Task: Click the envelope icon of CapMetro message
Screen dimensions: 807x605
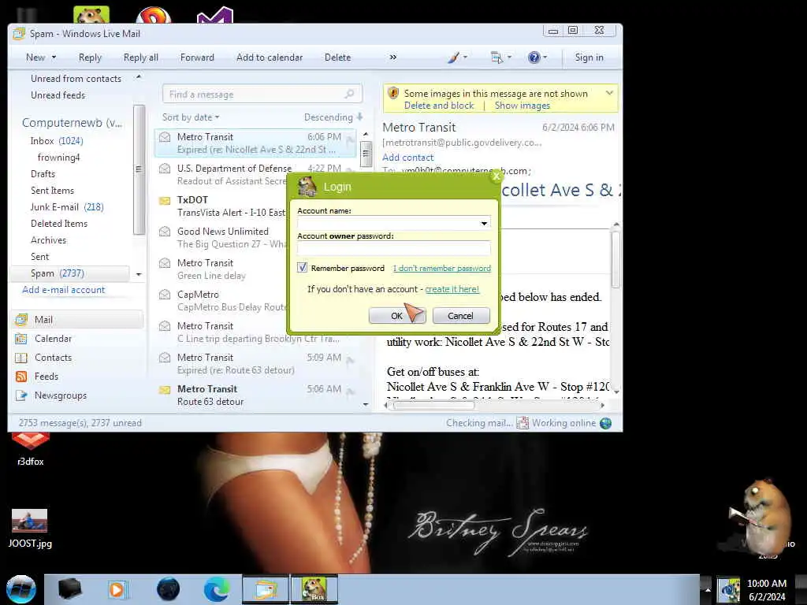Action: pyautogui.click(x=165, y=295)
